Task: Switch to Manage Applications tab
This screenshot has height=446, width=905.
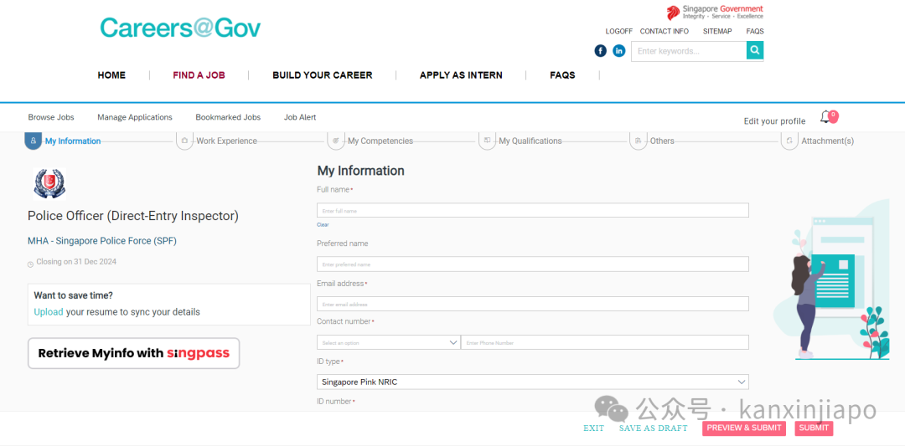Action: point(134,117)
